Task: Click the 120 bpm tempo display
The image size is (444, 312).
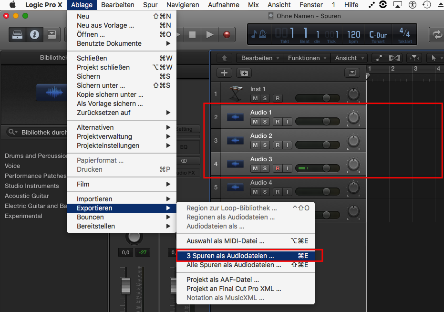Action: coord(354,34)
